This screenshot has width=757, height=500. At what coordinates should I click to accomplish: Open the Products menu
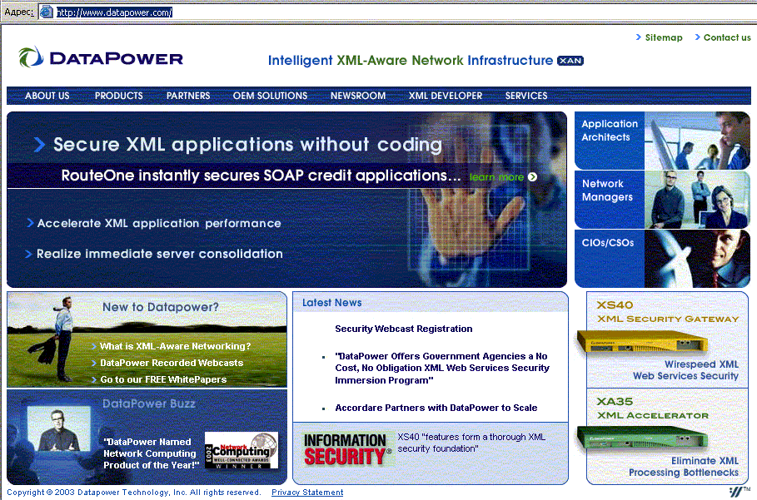click(119, 96)
